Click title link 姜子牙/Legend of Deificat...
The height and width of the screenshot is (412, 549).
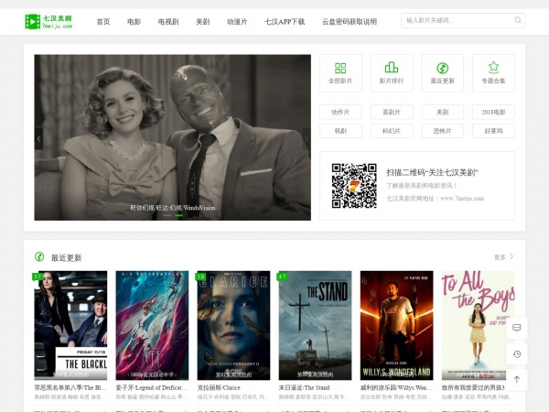(152, 388)
